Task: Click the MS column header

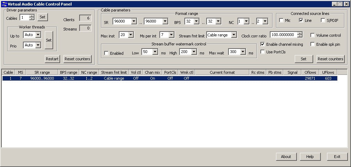Action: 20,72
